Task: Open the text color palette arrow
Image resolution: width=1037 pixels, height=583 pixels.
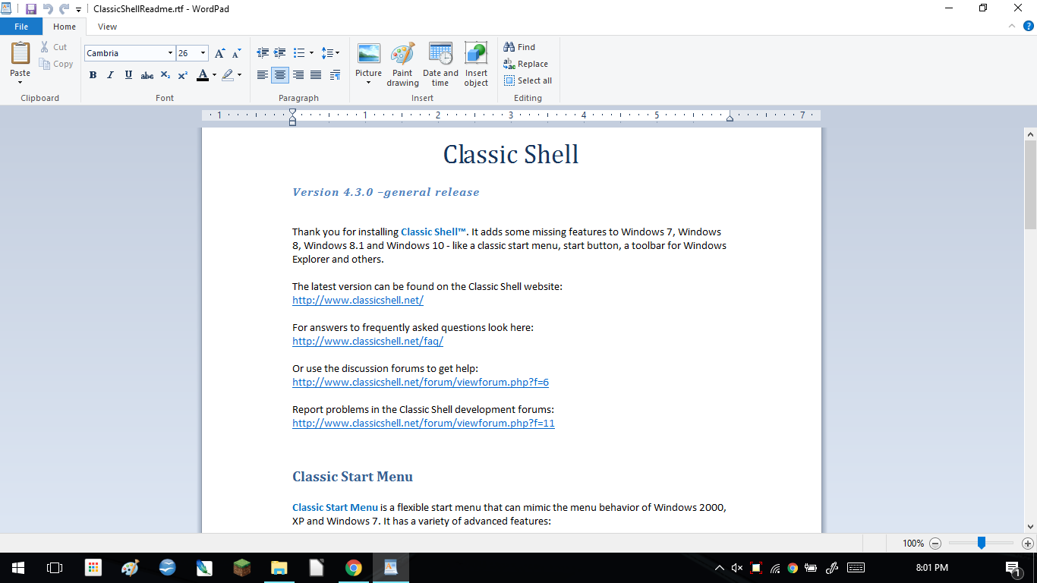Action: click(x=214, y=75)
